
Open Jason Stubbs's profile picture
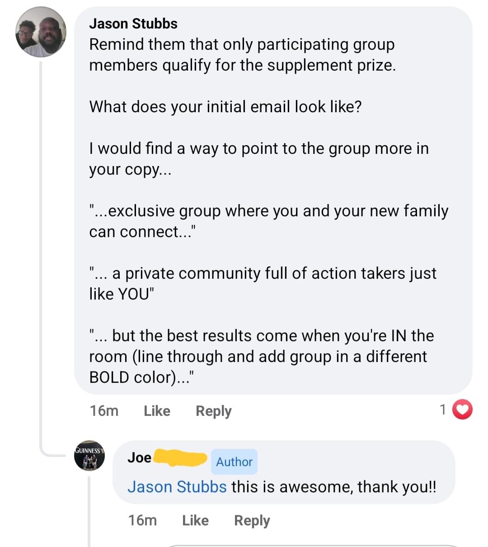41,32
